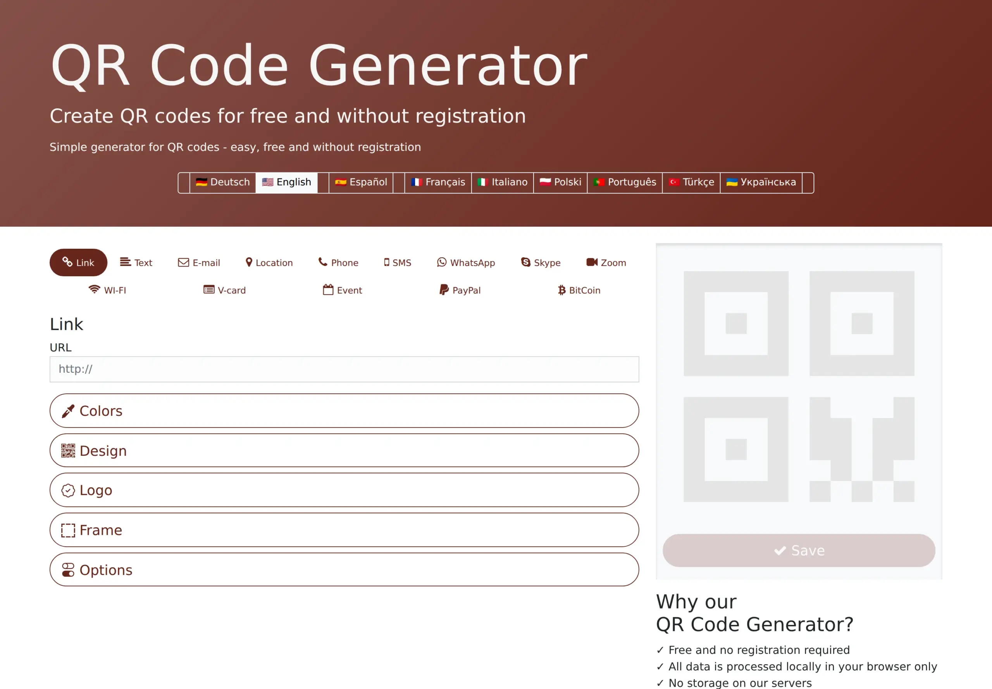This screenshot has height=689, width=992.
Task: Click the Phone handset icon
Action: (x=323, y=262)
